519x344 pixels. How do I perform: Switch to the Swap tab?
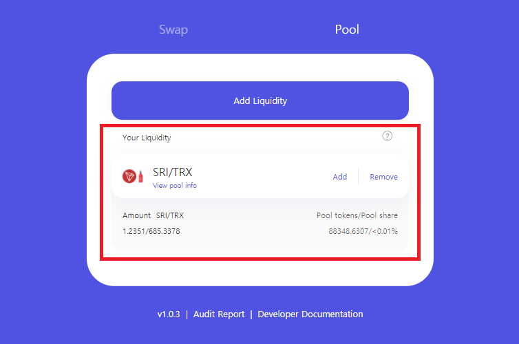pyautogui.click(x=173, y=30)
